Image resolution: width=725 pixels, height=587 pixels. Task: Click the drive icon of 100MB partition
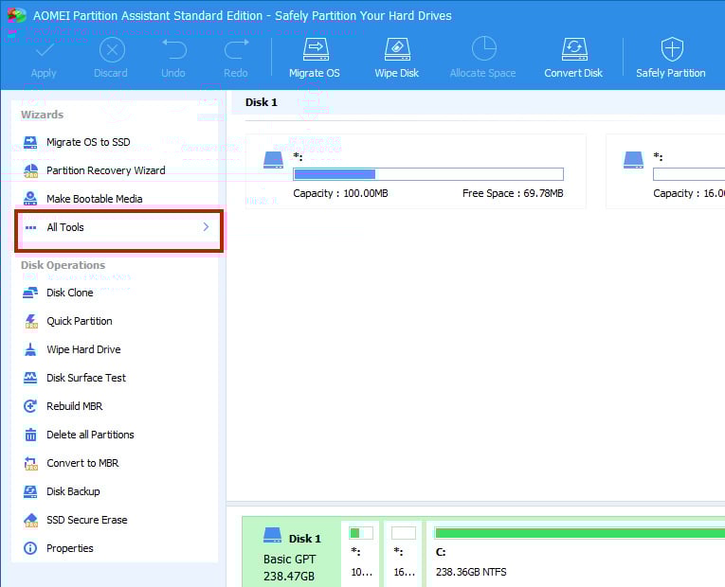coord(273,160)
